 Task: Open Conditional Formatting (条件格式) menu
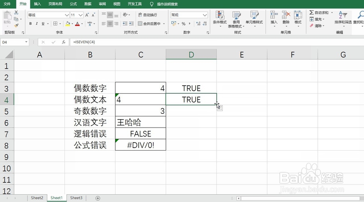pyautogui.click(x=220, y=19)
